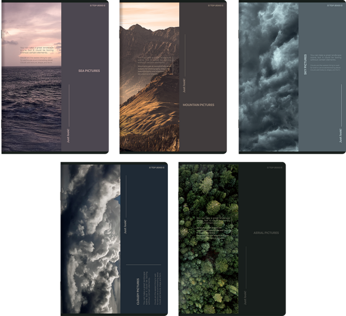Click the vertical "CLOUDY PICTURES" title

pos(138,291)
